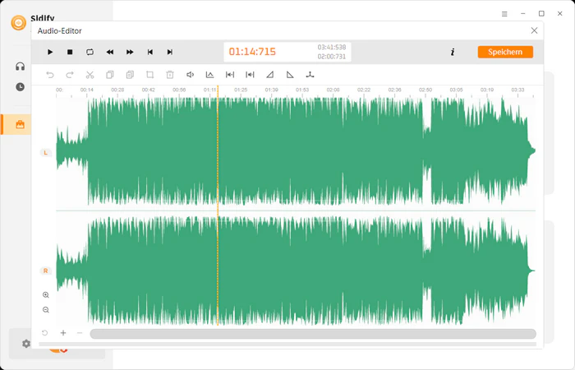Open the normalize graph tool

coord(209,75)
